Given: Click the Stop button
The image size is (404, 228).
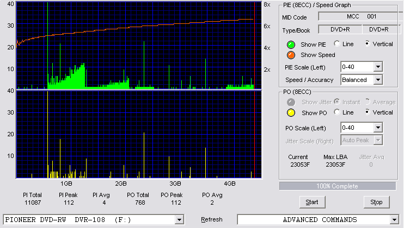Looking at the screenshot, I should tap(376, 202).
